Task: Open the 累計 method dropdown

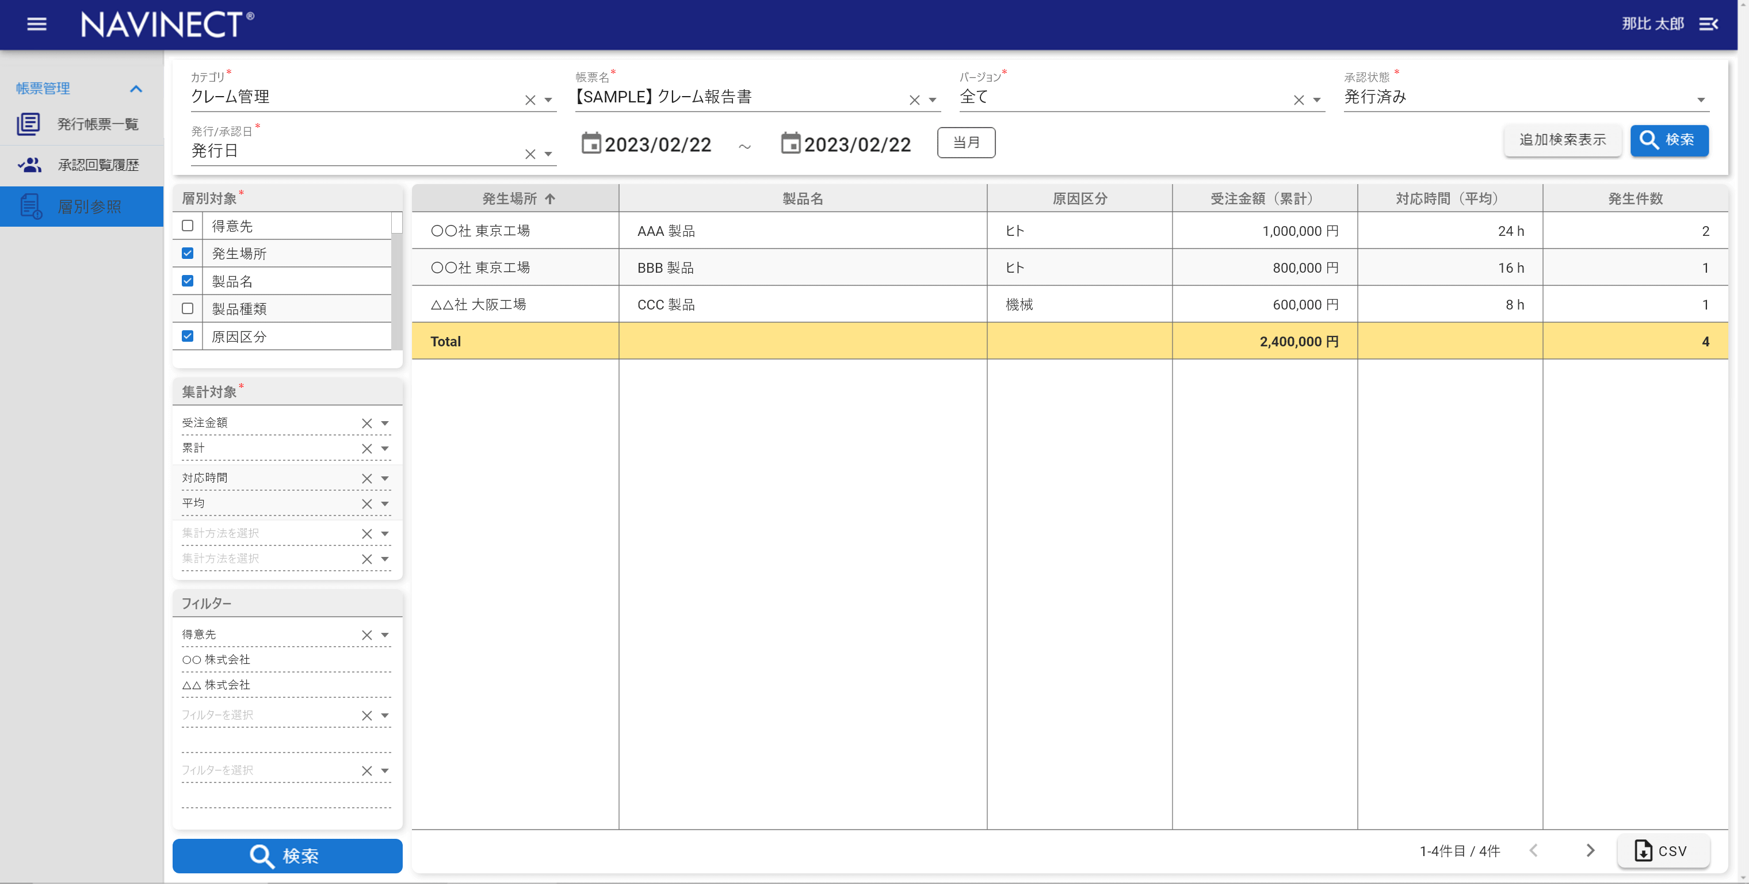Action: pyautogui.click(x=385, y=448)
